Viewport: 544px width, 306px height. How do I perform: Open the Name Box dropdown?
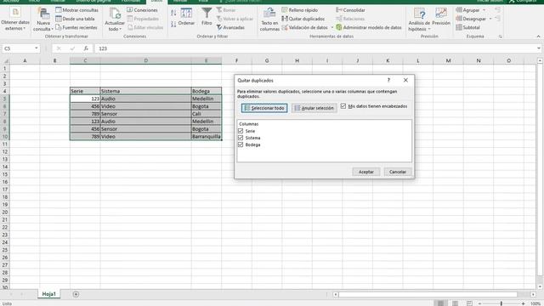36,48
